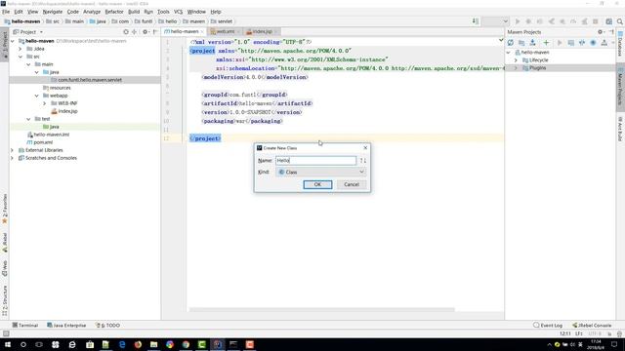Screen dimensions: 625x351
Task: Expand Lifecycle node in Maven Projects
Action: click(516, 60)
